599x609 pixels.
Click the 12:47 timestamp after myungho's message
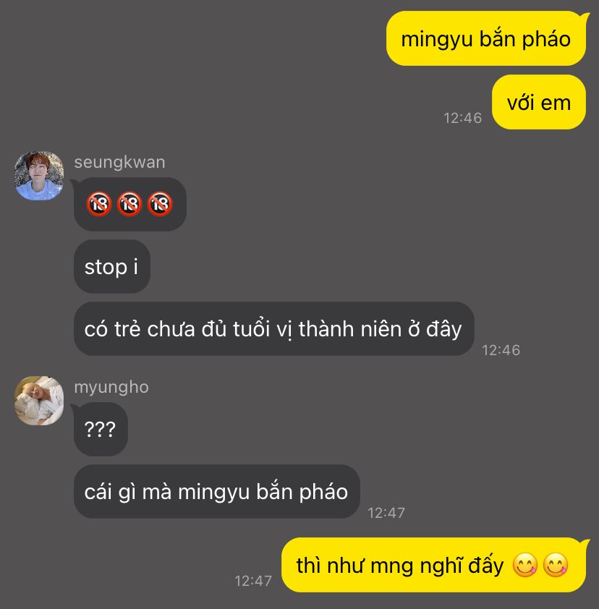pyautogui.click(x=386, y=513)
